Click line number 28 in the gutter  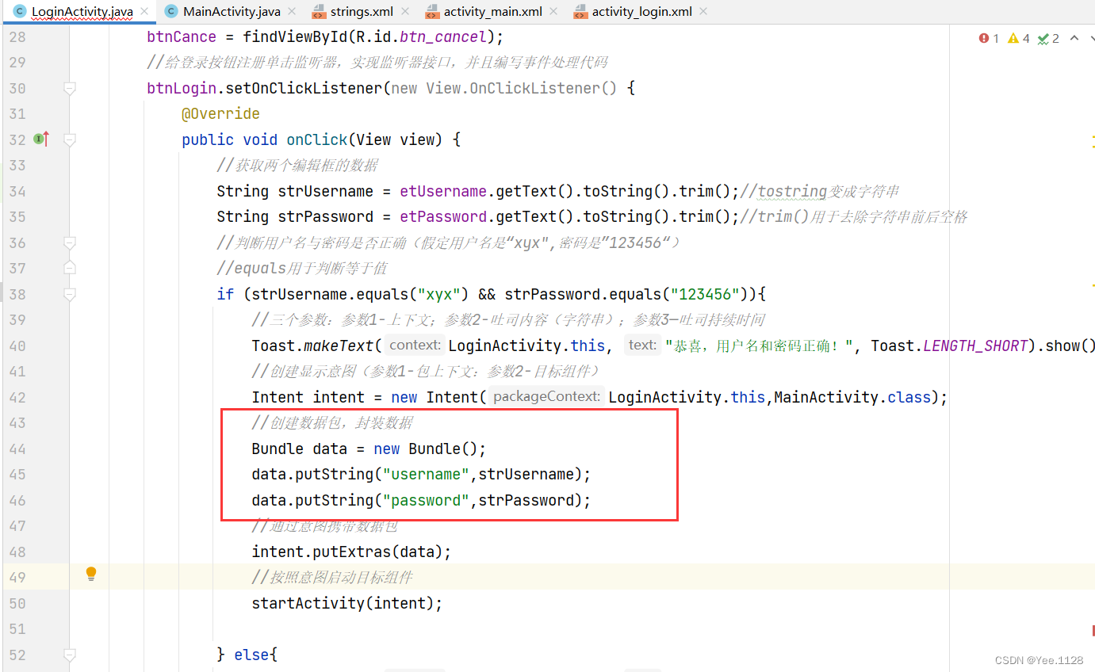click(x=17, y=36)
